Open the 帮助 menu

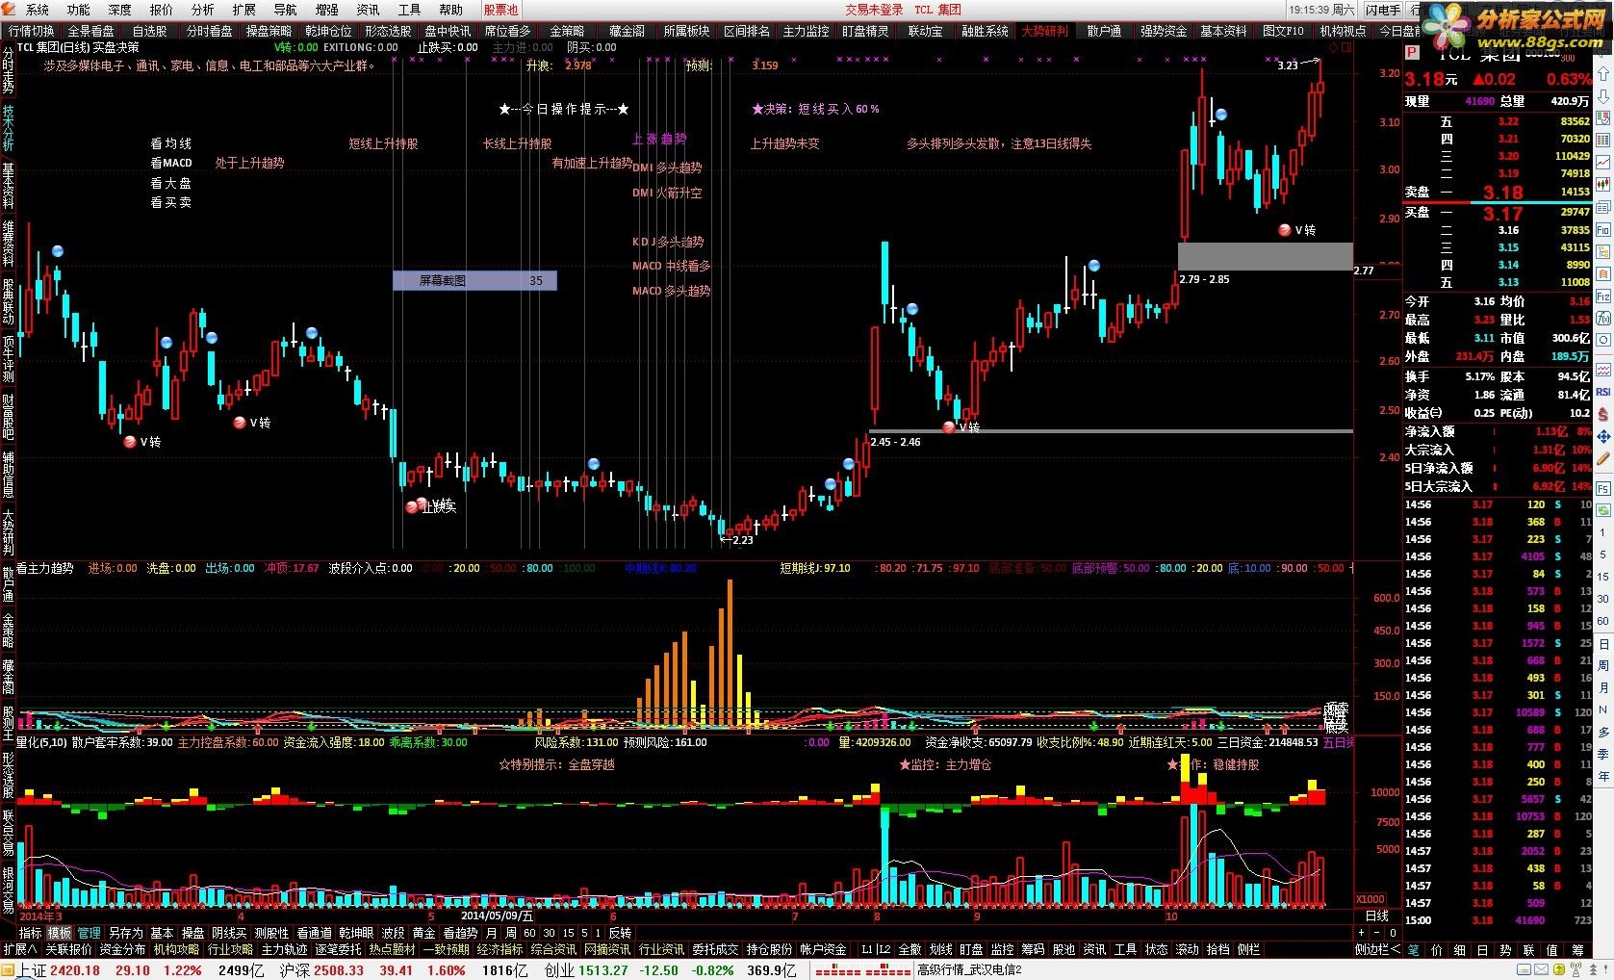click(x=450, y=10)
